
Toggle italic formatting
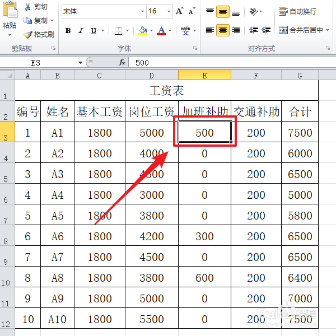[81, 31]
